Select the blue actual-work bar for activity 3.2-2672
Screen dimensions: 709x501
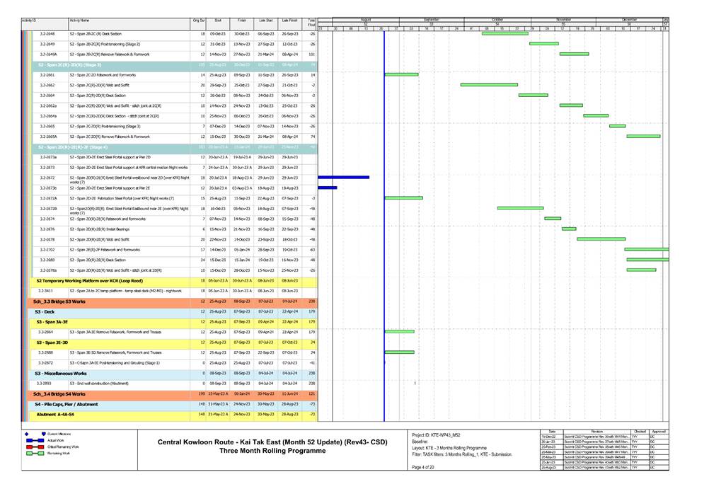click(x=344, y=178)
